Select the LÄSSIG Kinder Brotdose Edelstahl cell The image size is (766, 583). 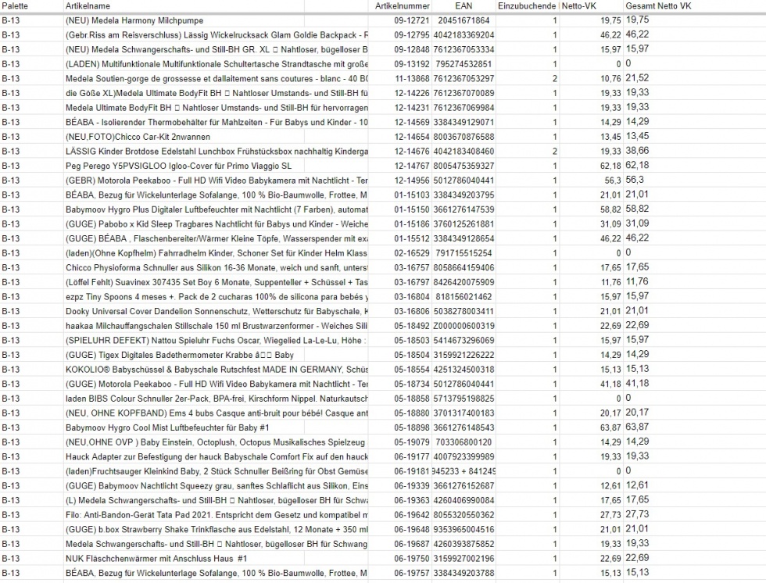216,152
